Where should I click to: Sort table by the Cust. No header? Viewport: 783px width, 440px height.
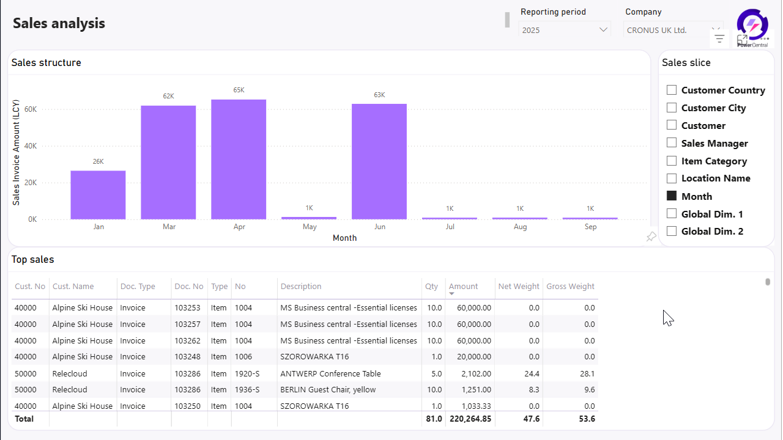click(30, 286)
